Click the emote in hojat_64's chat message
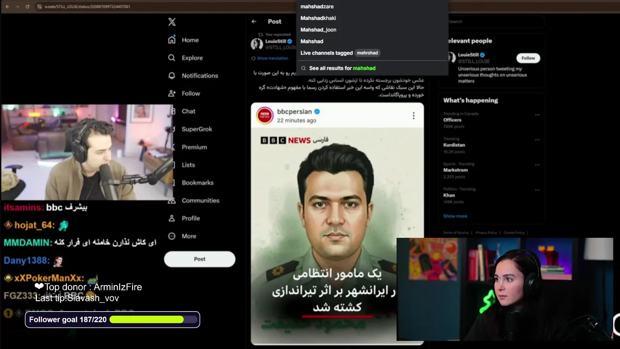 pyautogui.click(x=63, y=225)
